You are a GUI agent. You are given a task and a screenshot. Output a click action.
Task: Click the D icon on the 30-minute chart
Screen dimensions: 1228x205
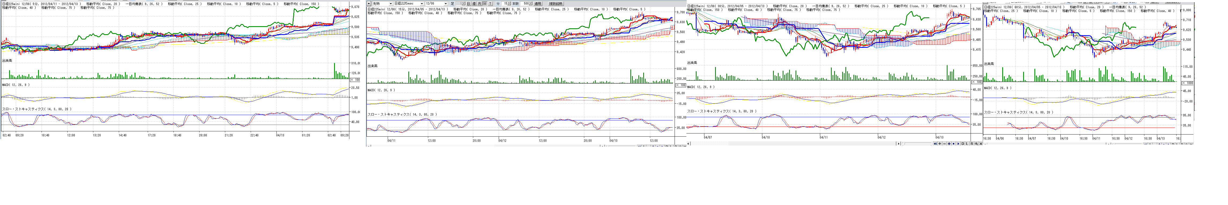pyautogui.click(x=963, y=144)
